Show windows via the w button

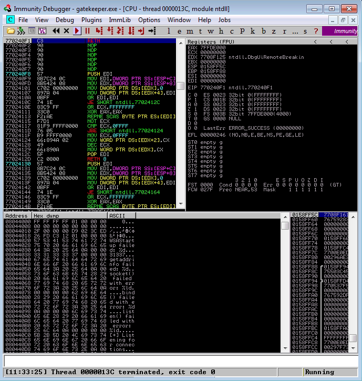pos(211,31)
